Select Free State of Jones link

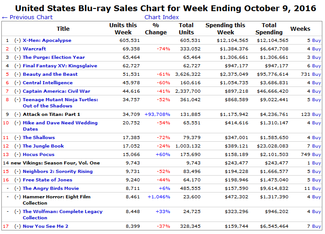point(47,180)
